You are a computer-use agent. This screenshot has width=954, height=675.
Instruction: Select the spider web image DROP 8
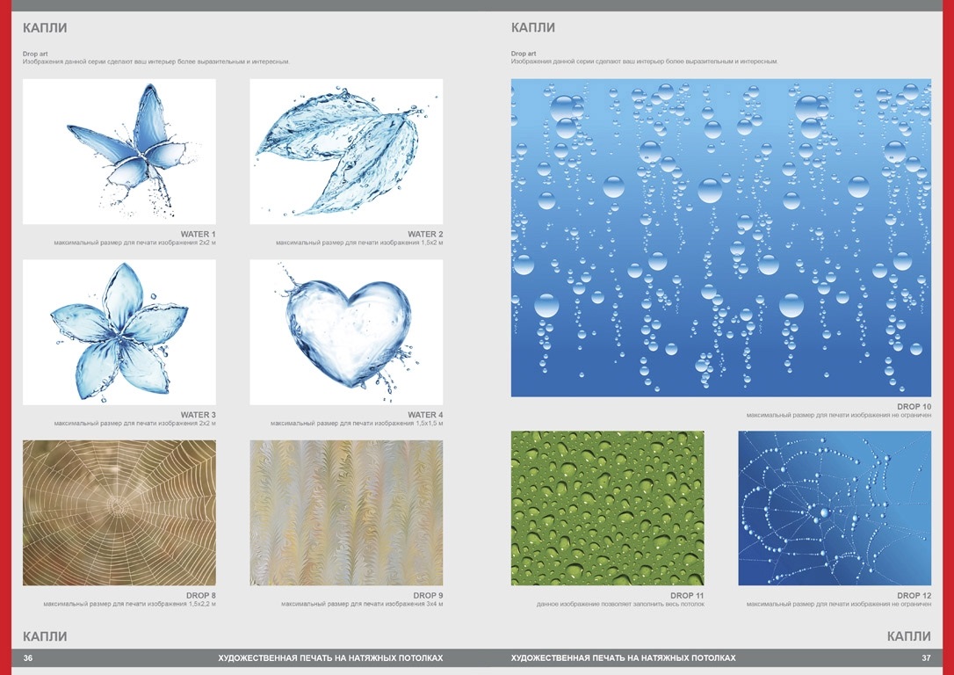pos(119,512)
